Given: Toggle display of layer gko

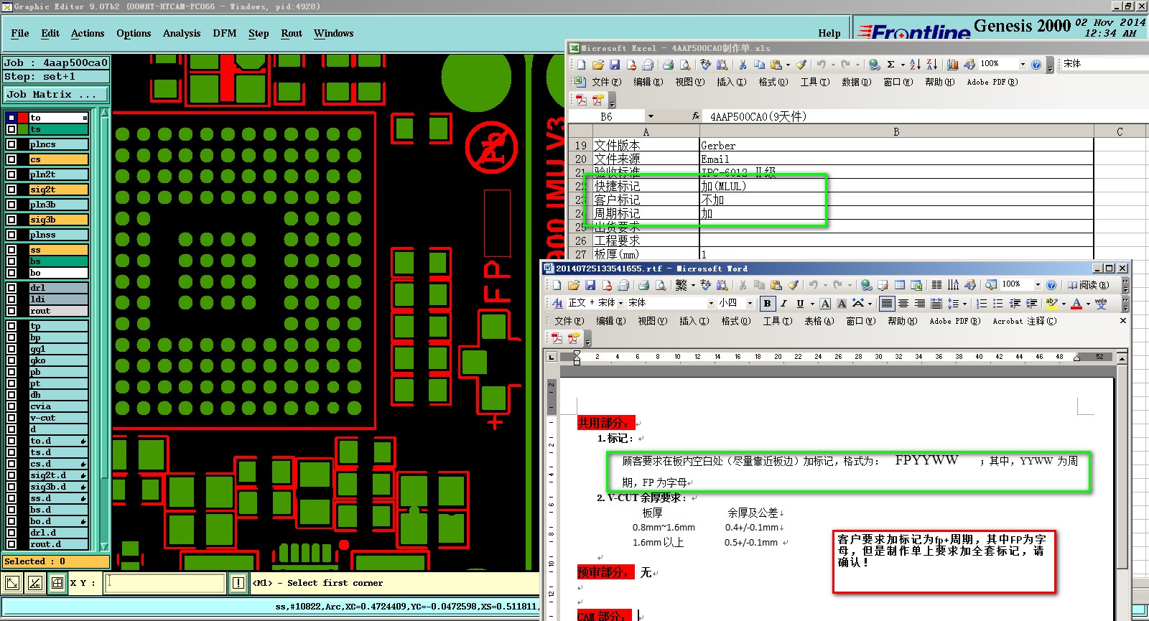Looking at the screenshot, I should click(x=11, y=360).
